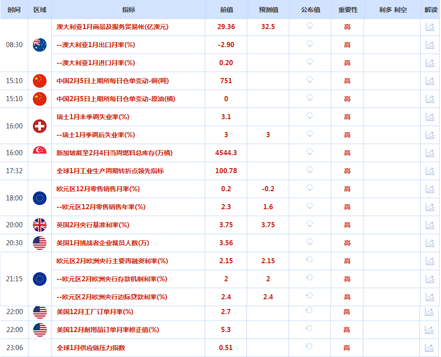Click forecast value 32.5
This screenshot has height=357, width=441.
[268, 27]
